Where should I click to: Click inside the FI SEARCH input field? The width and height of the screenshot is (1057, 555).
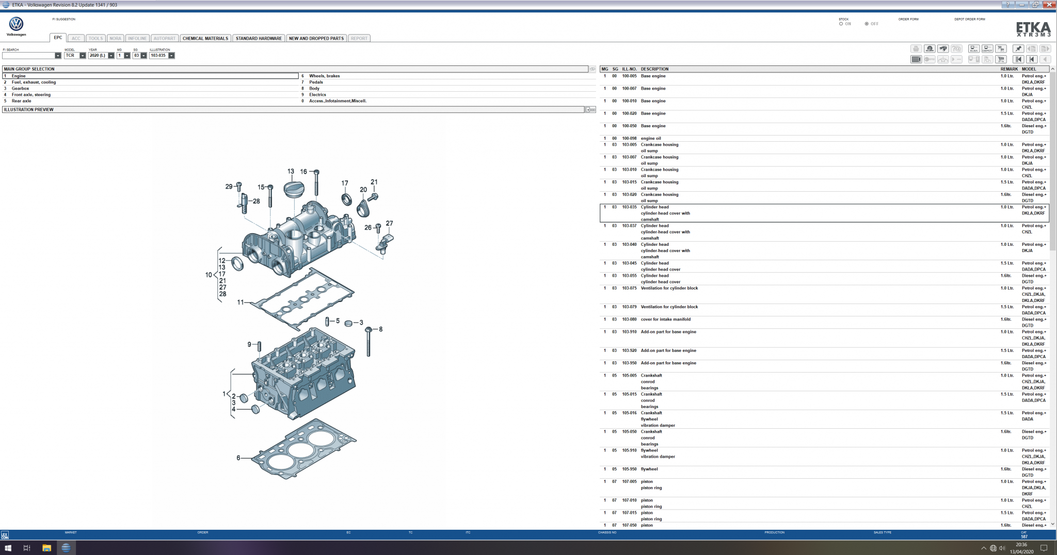point(28,55)
